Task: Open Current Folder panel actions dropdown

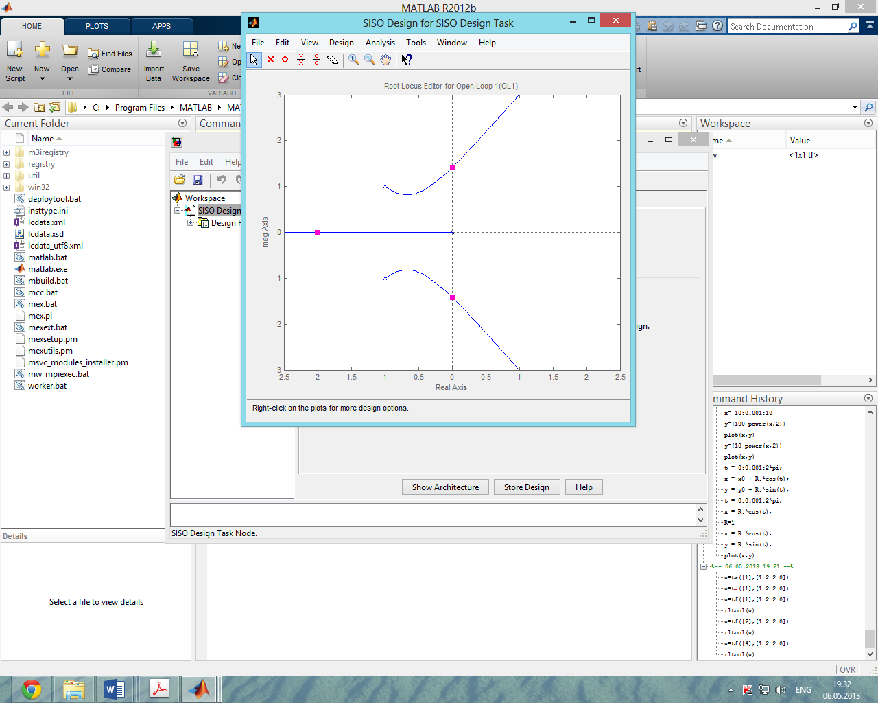Action: coord(182,123)
